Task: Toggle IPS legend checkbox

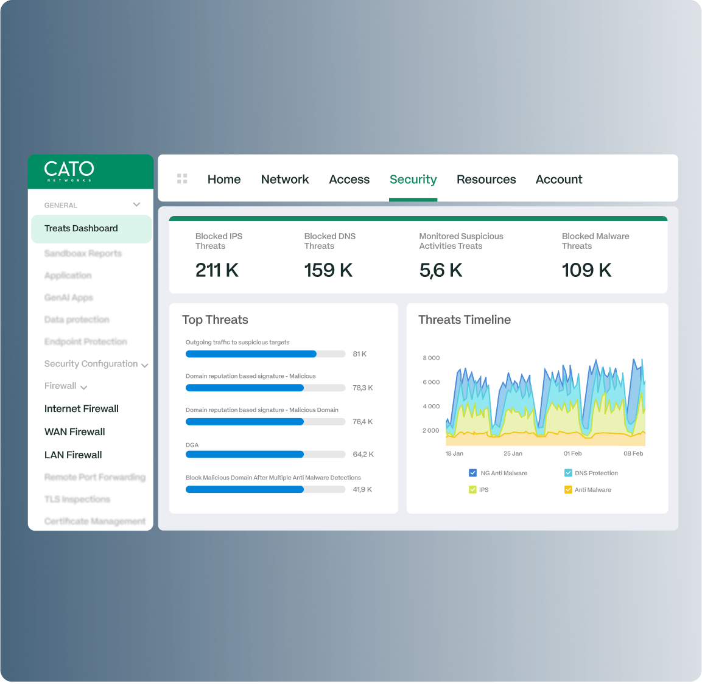Action: point(473,490)
